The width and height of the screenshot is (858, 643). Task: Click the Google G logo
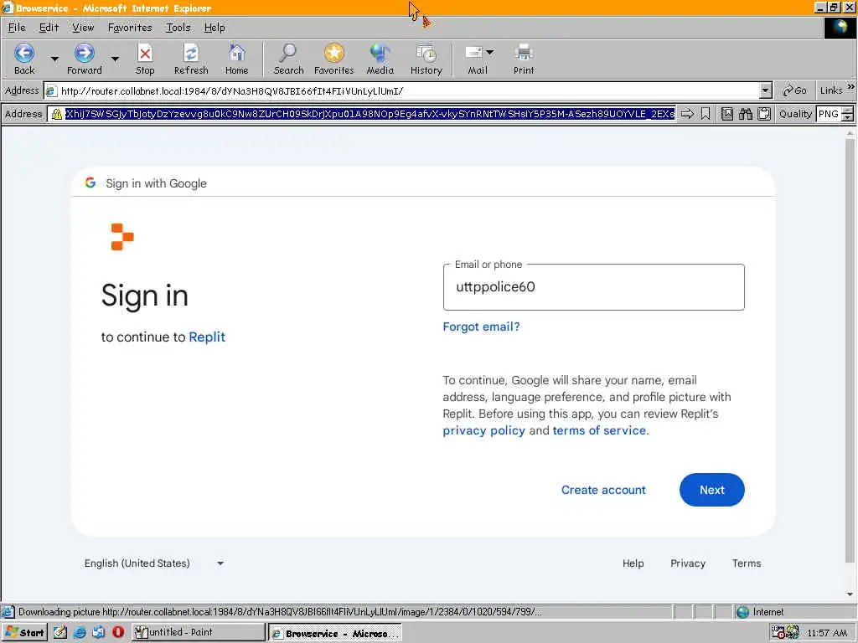pyautogui.click(x=90, y=183)
